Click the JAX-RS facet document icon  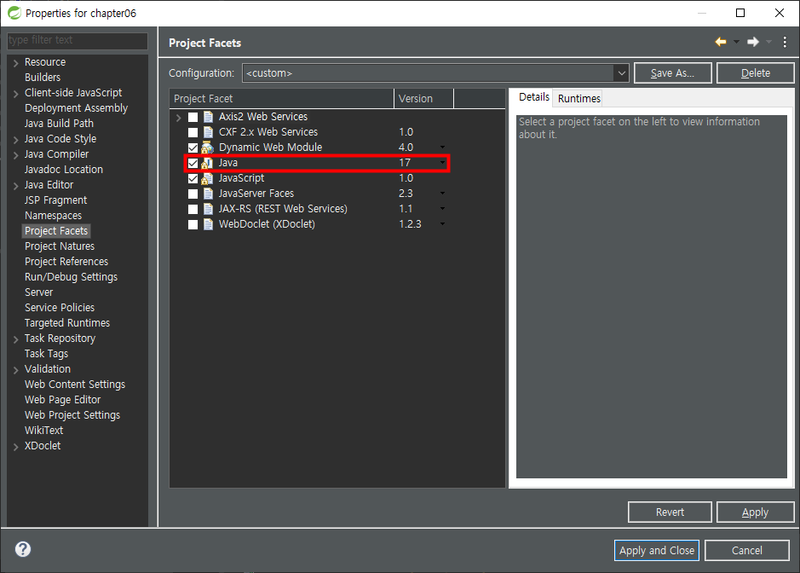click(x=208, y=209)
